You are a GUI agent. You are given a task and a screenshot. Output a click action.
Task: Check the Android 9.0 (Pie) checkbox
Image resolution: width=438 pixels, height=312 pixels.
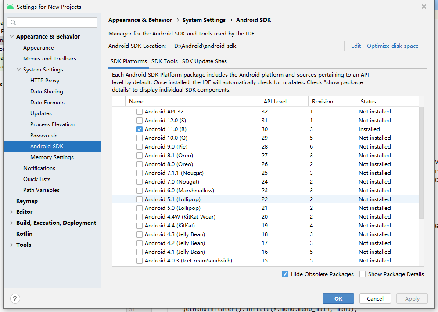click(140, 147)
